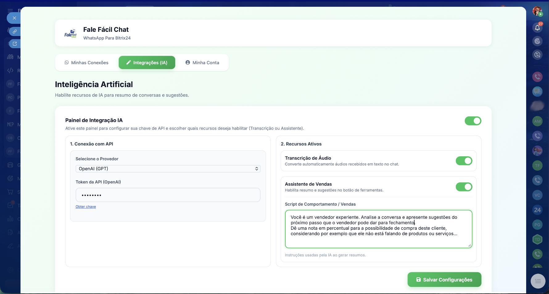The height and width of the screenshot is (294, 549).
Task: Expand the hamburger menu in left sidebar
Action: point(10,10)
